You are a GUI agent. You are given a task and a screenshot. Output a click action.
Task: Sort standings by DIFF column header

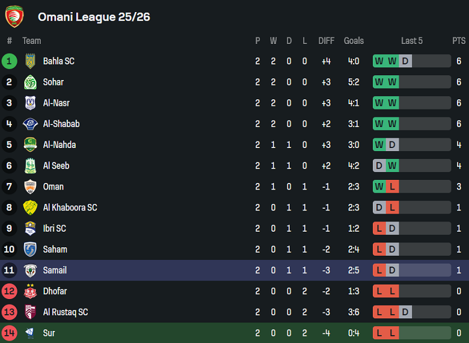tap(326, 41)
